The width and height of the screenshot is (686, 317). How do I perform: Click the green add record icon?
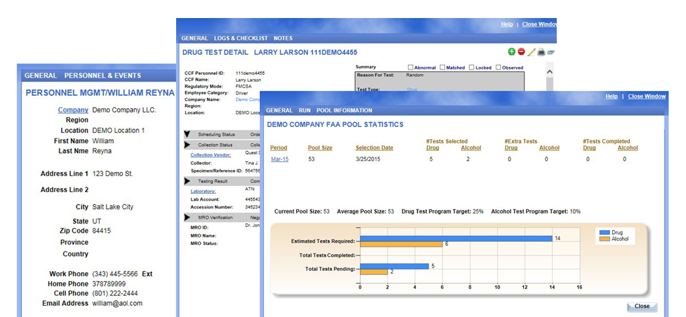[x=512, y=51]
